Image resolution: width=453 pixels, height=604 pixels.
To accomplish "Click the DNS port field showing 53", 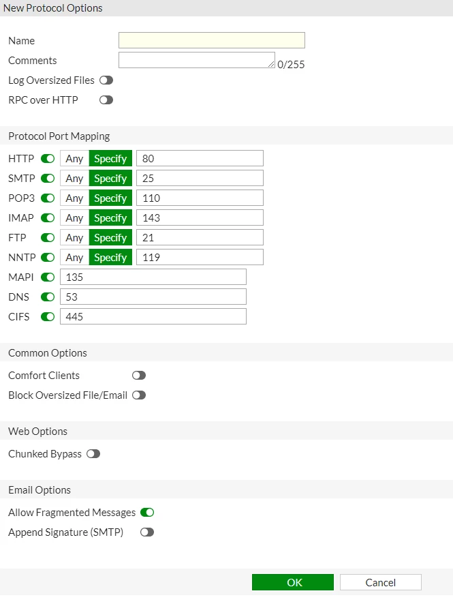I will coord(153,297).
